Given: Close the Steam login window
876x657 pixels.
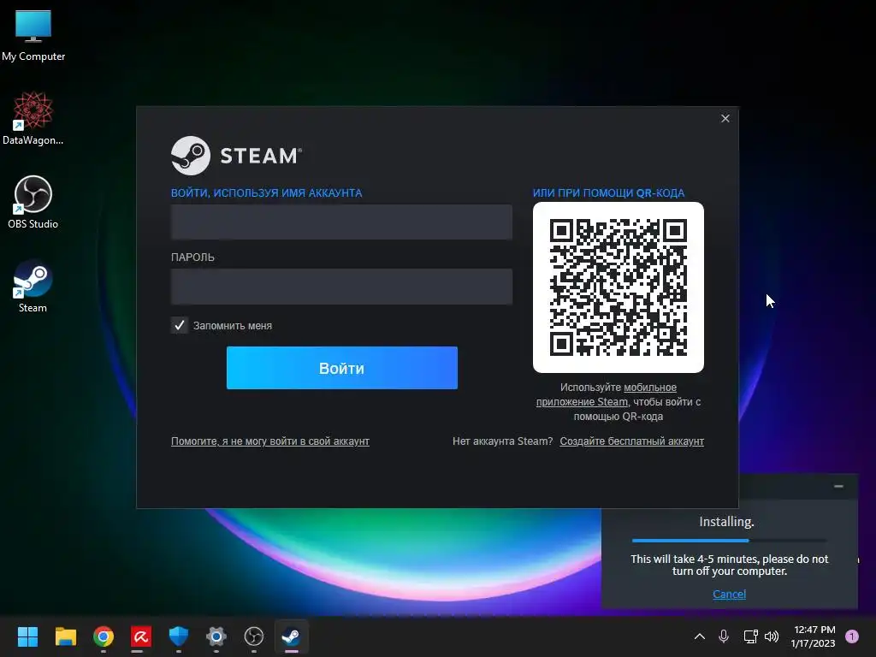Looking at the screenshot, I should pos(725,118).
